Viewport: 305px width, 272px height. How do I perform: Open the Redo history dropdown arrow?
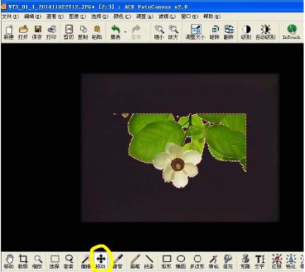146,32
